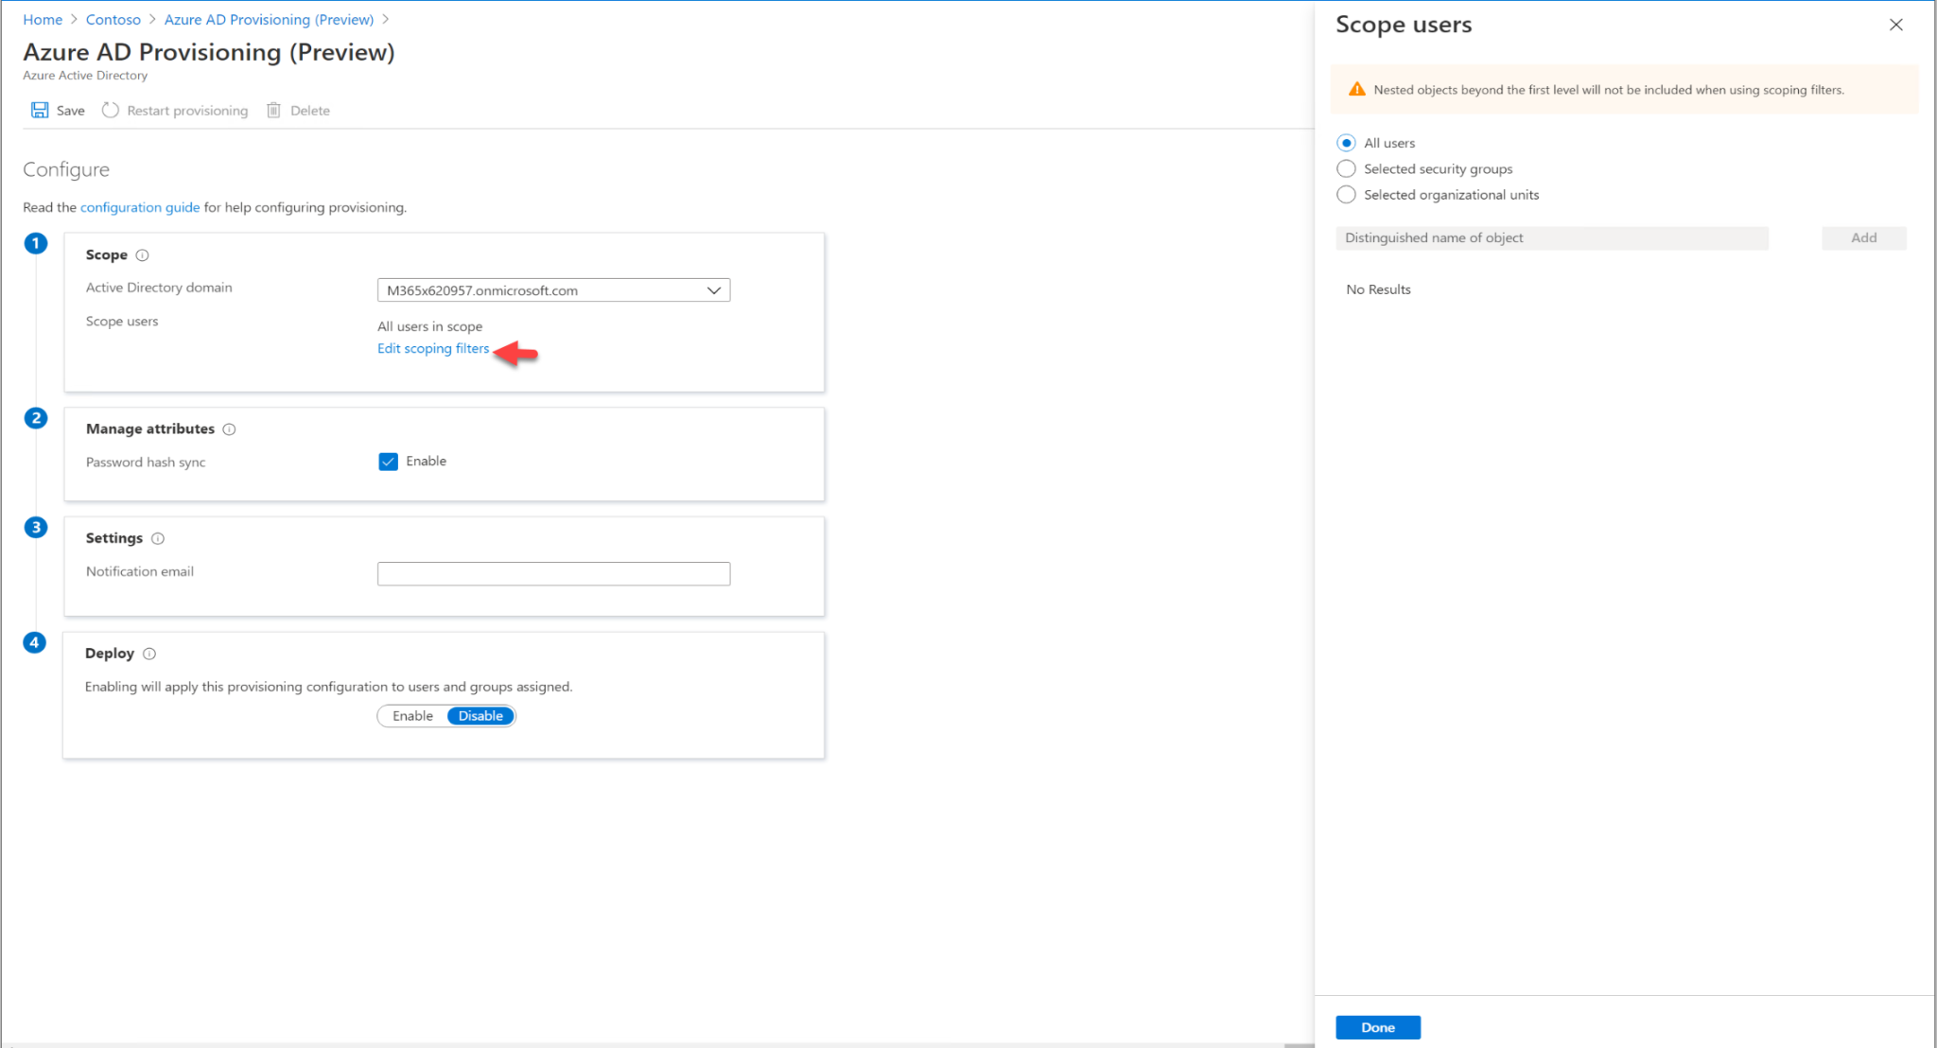The width and height of the screenshot is (1937, 1048).
Task: Select the Selected organizational units radio button
Action: coord(1346,194)
